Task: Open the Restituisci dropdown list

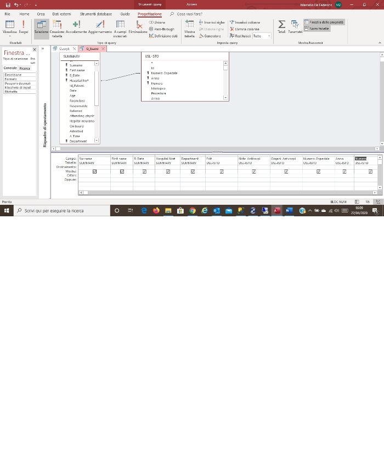Action: coord(269,36)
